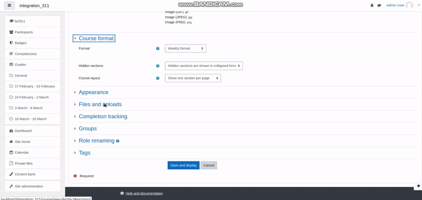
Task: Open the Participants sidebar item
Action: tap(32, 32)
